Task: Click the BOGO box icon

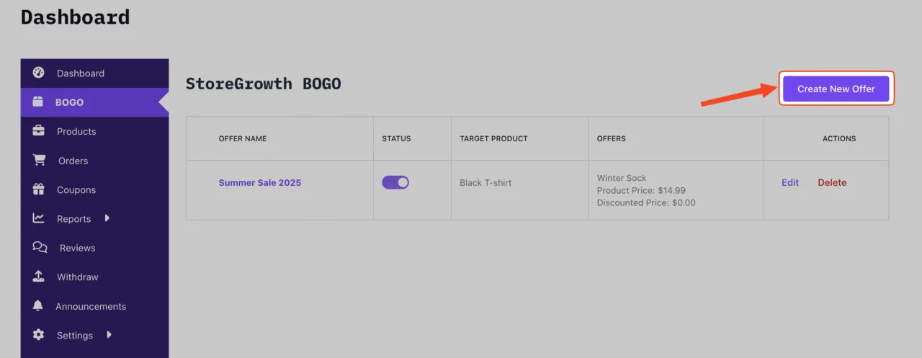Action: 38,102
